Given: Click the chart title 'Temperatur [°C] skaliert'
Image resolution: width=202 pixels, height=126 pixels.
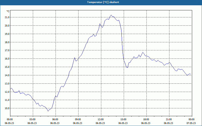Looking at the screenshot, I should click(x=103, y=2).
